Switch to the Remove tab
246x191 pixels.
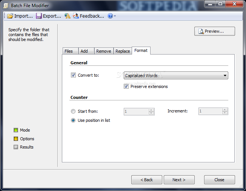click(x=104, y=51)
